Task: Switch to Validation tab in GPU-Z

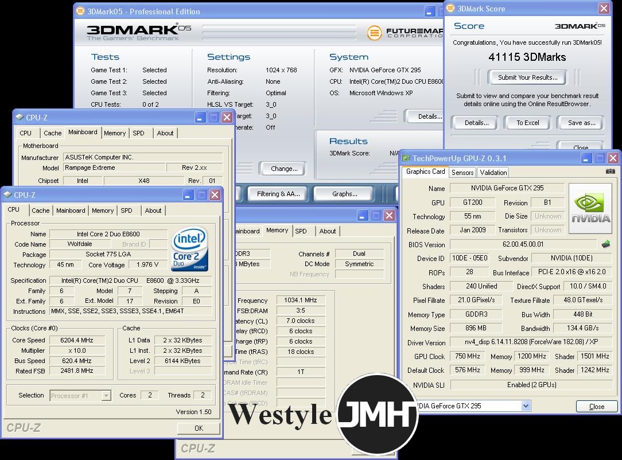Action: click(493, 172)
